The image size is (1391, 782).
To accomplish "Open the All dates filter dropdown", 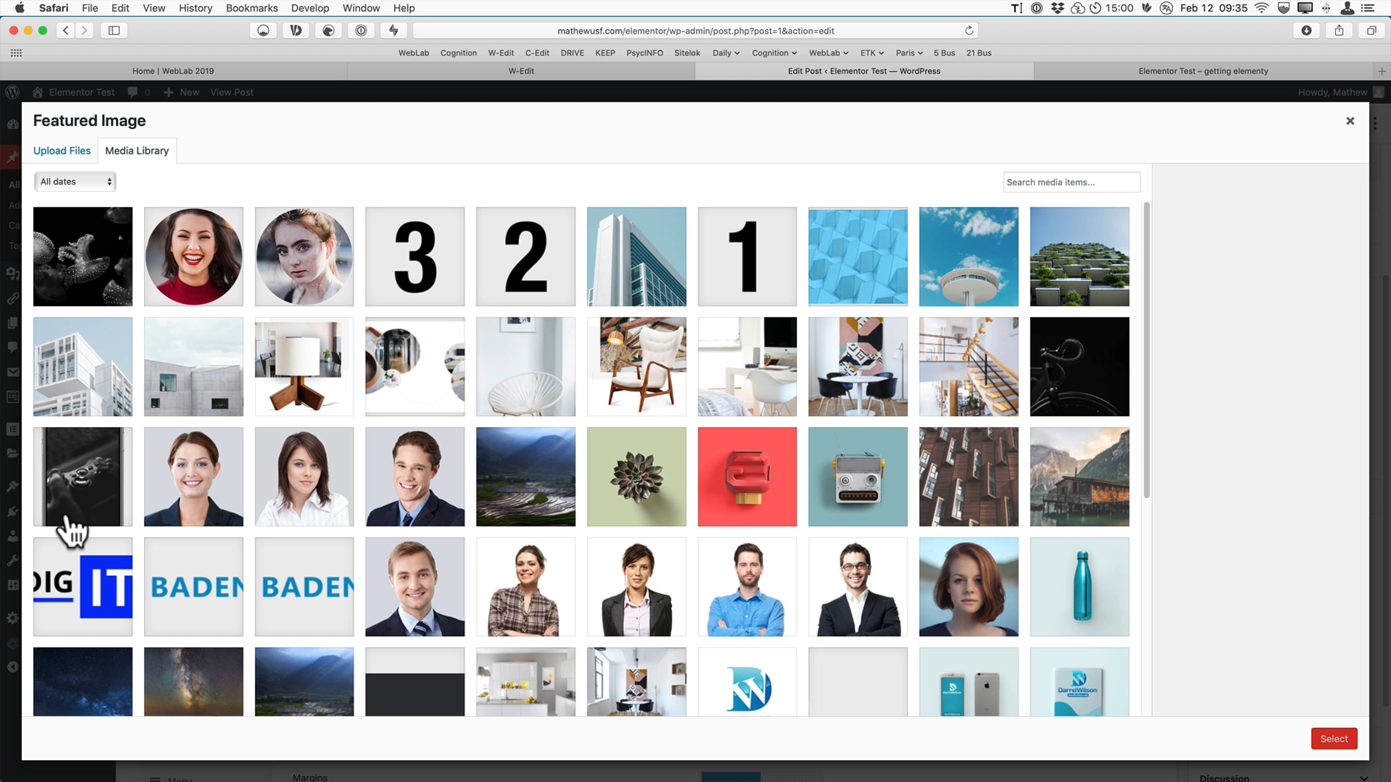I will [75, 182].
